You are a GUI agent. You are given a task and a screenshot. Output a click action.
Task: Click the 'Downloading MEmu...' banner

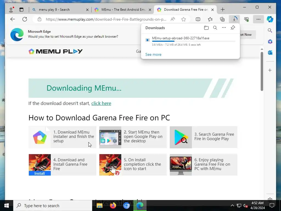tap(131, 88)
